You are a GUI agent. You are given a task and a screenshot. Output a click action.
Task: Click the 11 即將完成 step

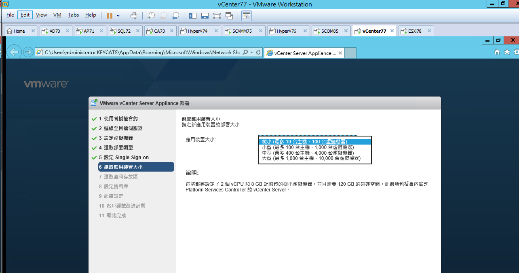[112, 216]
